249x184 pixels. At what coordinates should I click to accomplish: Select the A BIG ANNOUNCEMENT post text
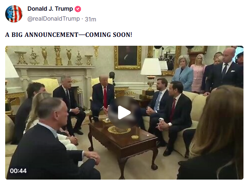point(69,35)
